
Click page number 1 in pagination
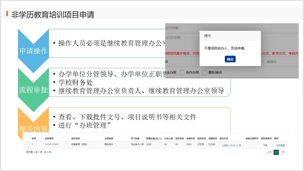(276, 152)
